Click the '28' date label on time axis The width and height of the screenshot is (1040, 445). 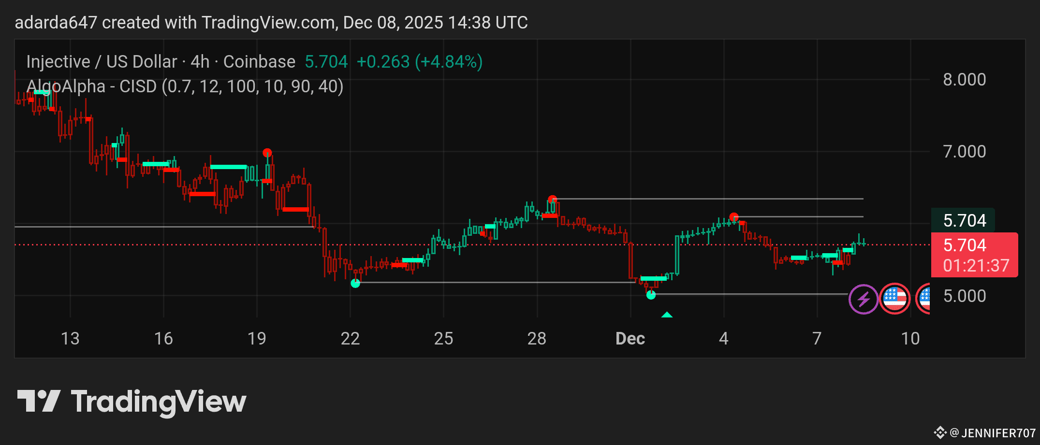537,339
